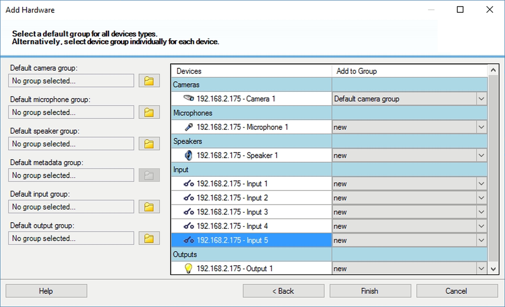
Task: Open Output 1 group dropdown
Action: [481, 268]
